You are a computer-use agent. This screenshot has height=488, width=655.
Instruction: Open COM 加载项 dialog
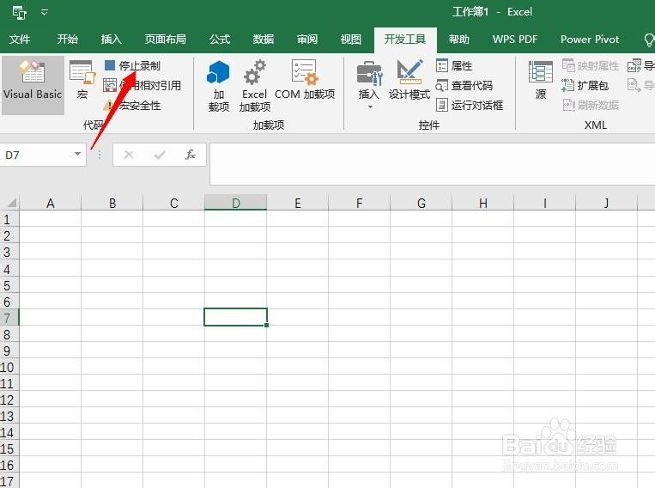click(305, 80)
